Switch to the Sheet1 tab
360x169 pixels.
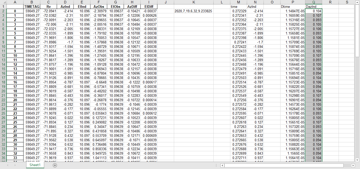[35, 165]
